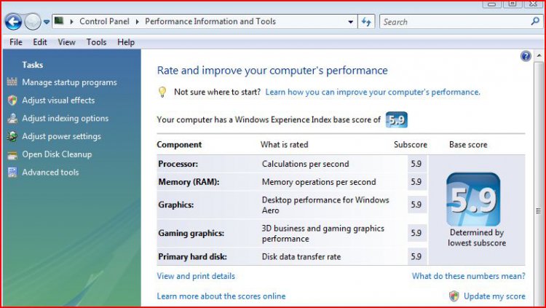Open the Tools menu
This screenshot has width=546, height=308.
pyautogui.click(x=96, y=42)
